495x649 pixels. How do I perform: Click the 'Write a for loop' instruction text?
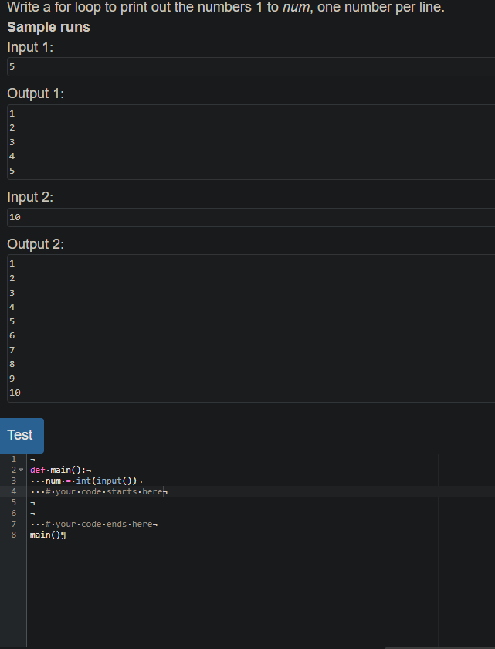tap(225, 7)
